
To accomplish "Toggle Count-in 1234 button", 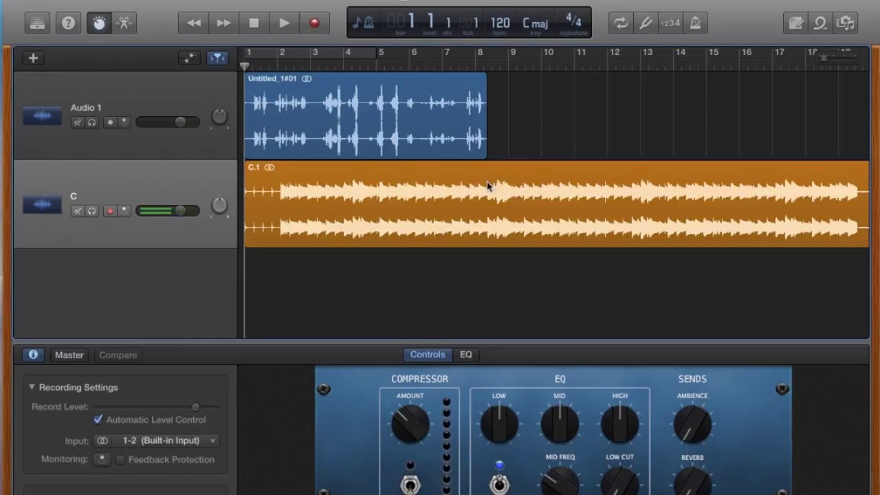I will click(x=670, y=23).
